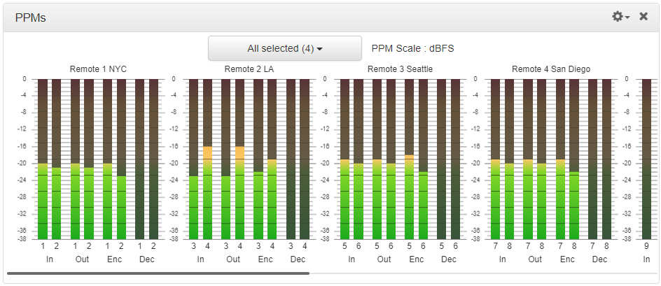The width and height of the screenshot is (661, 286).
Task: Click Remote 1 NYC Out channel 2 meter
Action: pos(89,159)
